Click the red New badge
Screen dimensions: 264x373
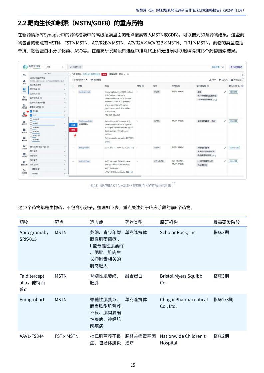pyautogui.click(x=104, y=74)
